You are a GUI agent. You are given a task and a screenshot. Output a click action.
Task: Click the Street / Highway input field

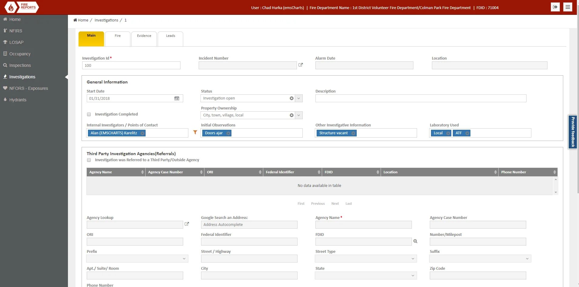pos(249,259)
